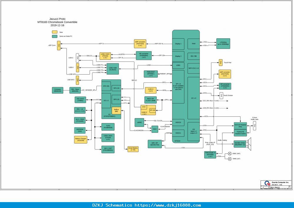Select the I2C x 2 block inside EC

click(x=106, y=100)
